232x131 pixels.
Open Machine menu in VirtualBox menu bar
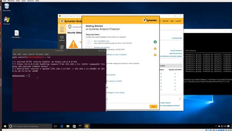click(x=11, y=1)
